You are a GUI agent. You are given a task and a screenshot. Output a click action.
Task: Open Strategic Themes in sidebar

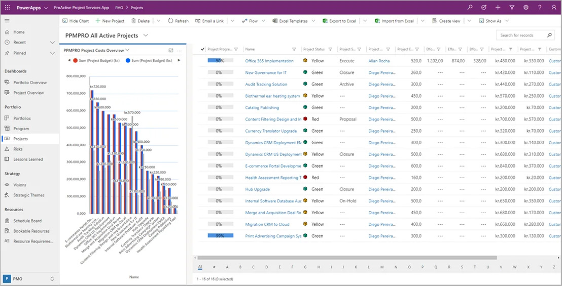click(30, 195)
